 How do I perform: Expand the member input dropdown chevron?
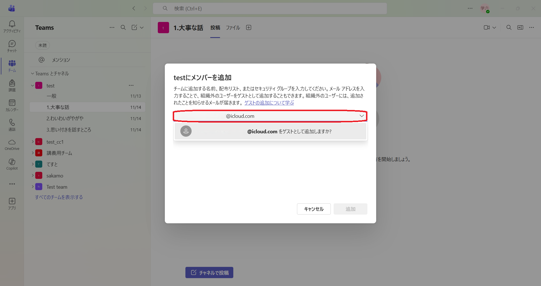click(x=362, y=116)
